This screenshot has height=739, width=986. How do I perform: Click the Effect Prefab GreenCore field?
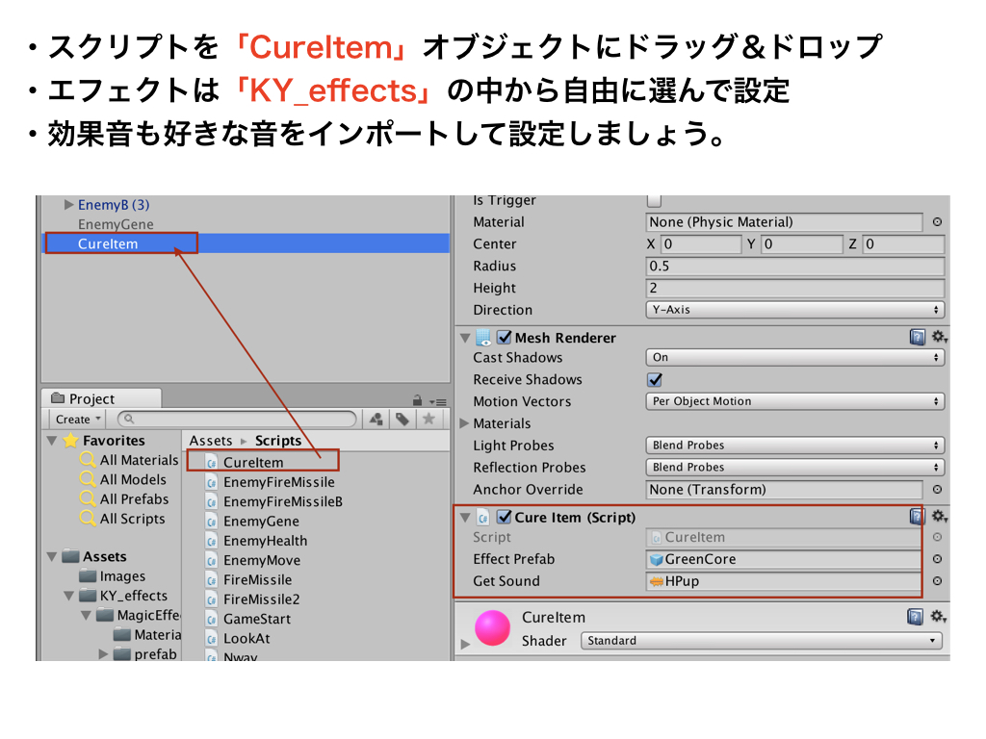tap(784, 559)
